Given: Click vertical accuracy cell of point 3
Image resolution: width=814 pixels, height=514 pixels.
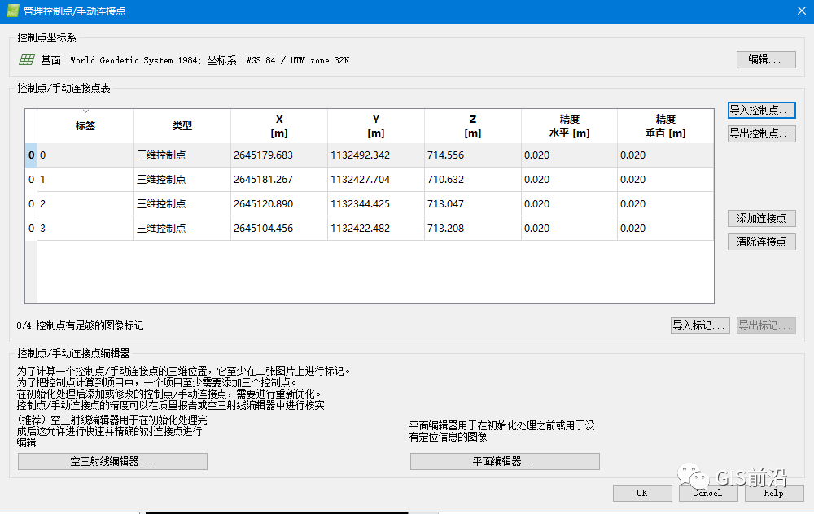Looking at the screenshot, I should 666,229.
